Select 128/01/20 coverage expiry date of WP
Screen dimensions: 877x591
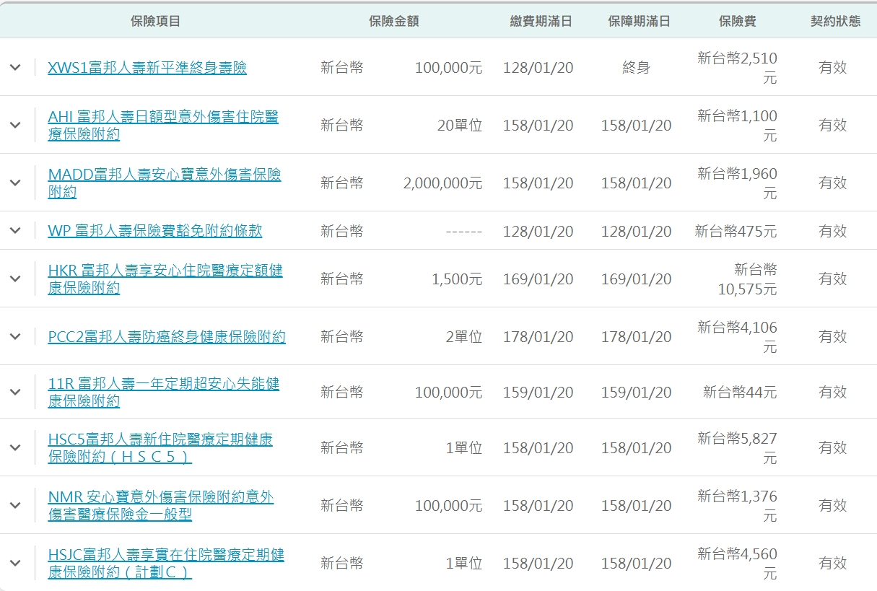coord(637,232)
